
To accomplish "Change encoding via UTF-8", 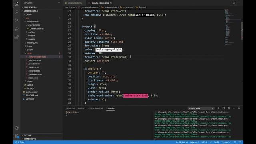I will pos(204,142).
